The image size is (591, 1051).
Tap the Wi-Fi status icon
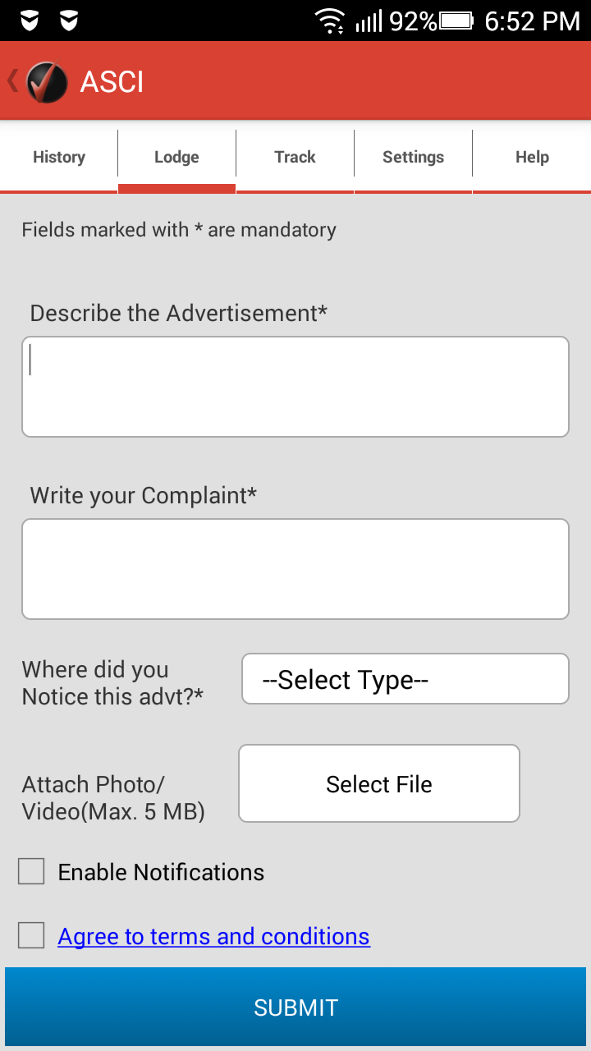[x=330, y=21]
